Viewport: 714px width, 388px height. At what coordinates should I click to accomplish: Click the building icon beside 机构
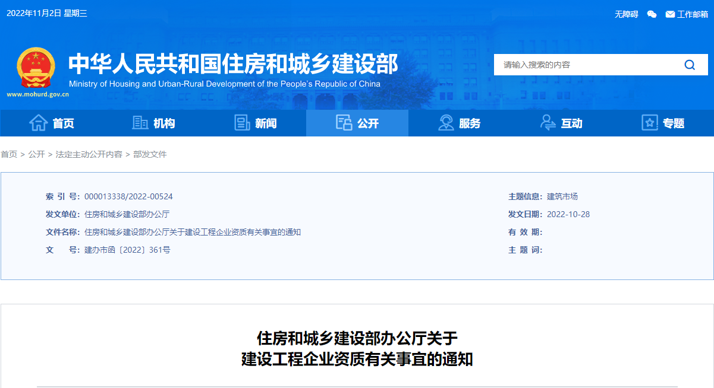point(140,123)
